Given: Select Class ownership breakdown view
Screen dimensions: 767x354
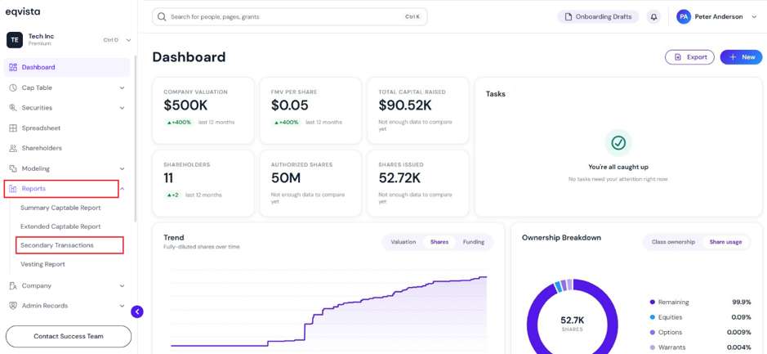Looking at the screenshot, I should tap(673, 242).
